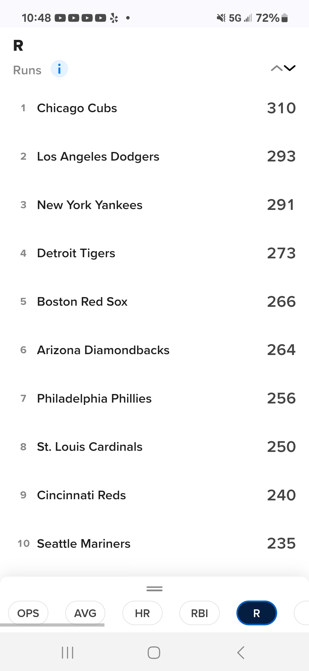Open the recent apps navigation icon
Screen dimensions: 309x671
[68, 653]
